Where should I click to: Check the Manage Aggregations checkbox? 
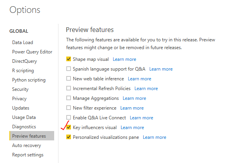pos(69,98)
